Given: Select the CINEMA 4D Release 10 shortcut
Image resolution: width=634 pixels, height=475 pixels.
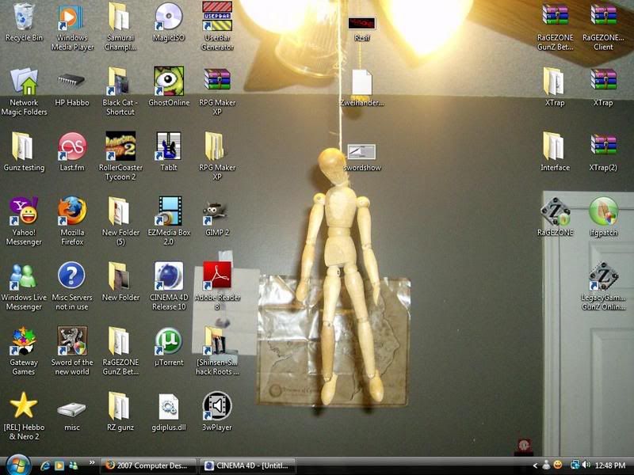Looking at the screenshot, I should [x=168, y=277].
